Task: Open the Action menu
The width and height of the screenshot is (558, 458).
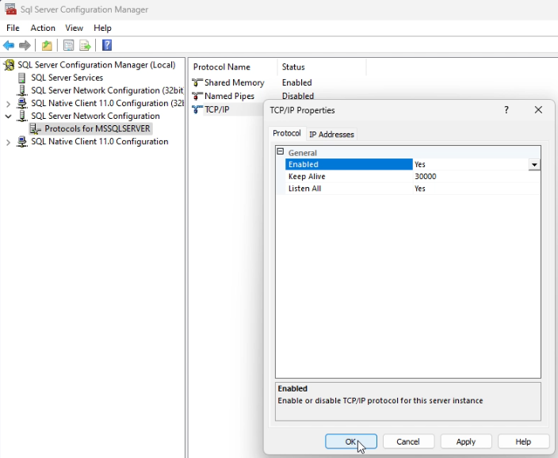Action: coord(43,28)
